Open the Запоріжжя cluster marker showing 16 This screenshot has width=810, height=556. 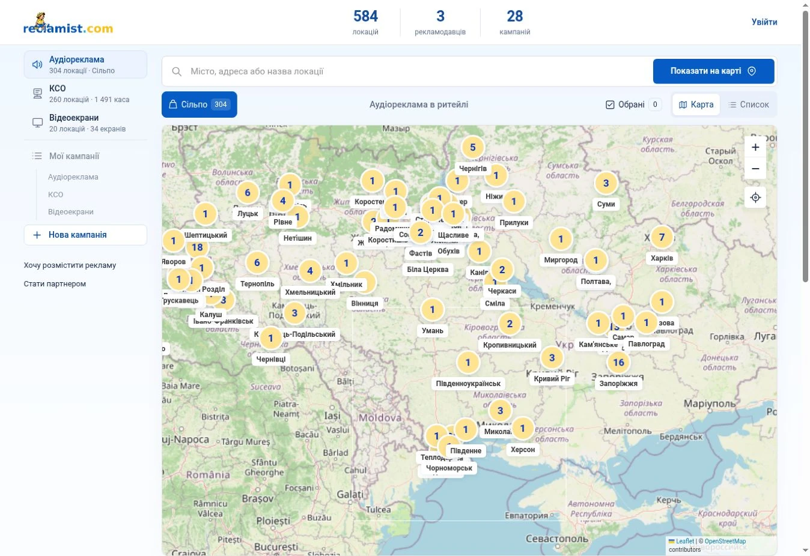pos(618,362)
